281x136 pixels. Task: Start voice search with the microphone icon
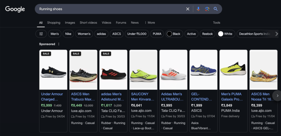coord(198,9)
